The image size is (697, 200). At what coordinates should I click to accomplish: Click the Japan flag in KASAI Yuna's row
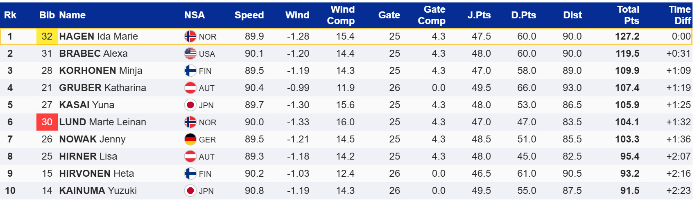pyautogui.click(x=190, y=105)
